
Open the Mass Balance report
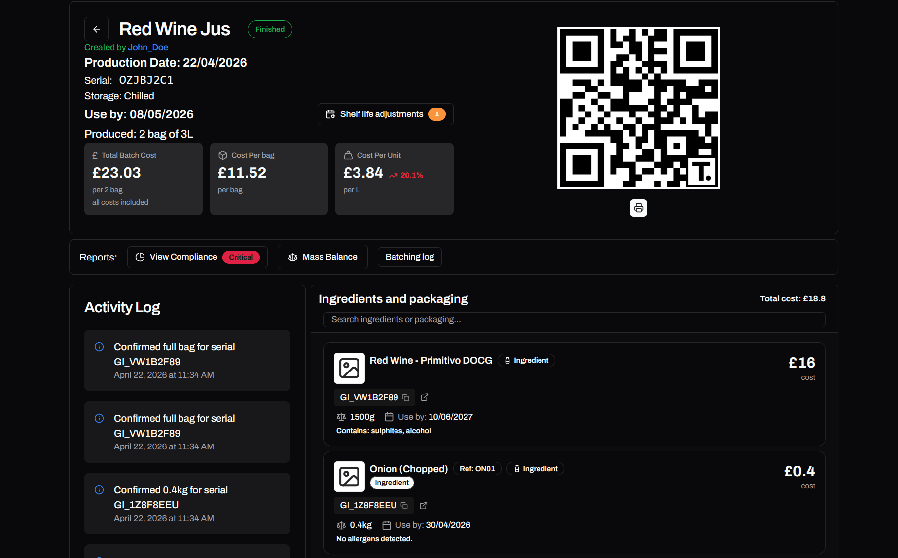tap(323, 257)
